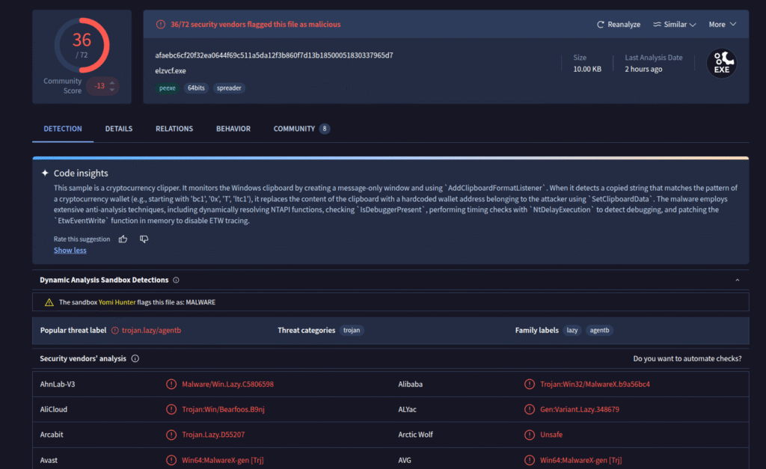Click info icon beside Security vendors' analysis
Image resolution: width=766 pixels, height=469 pixels.
[x=135, y=359]
